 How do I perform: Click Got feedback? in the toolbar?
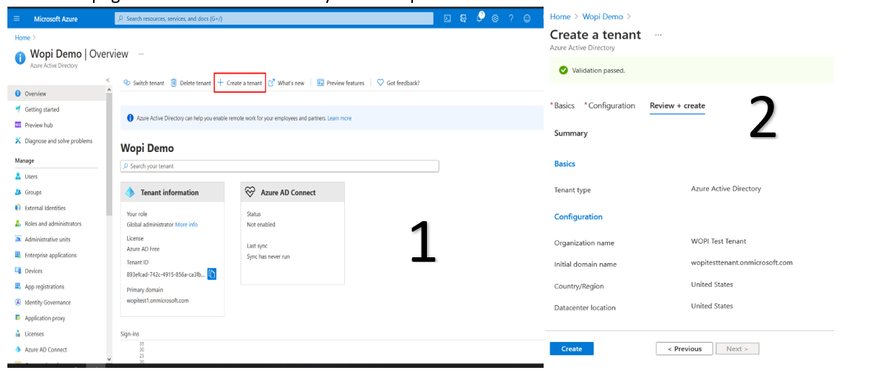tap(398, 83)
